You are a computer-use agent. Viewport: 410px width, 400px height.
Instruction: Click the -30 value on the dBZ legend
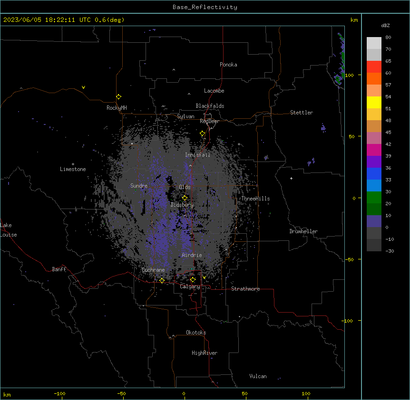pos(390,251)
